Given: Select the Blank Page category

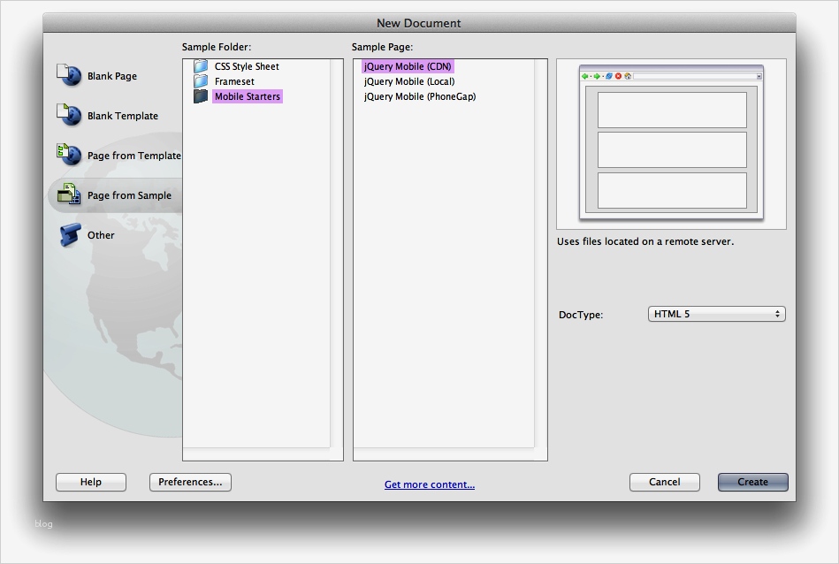Looking at the screenshot, I should coord(111,76).
